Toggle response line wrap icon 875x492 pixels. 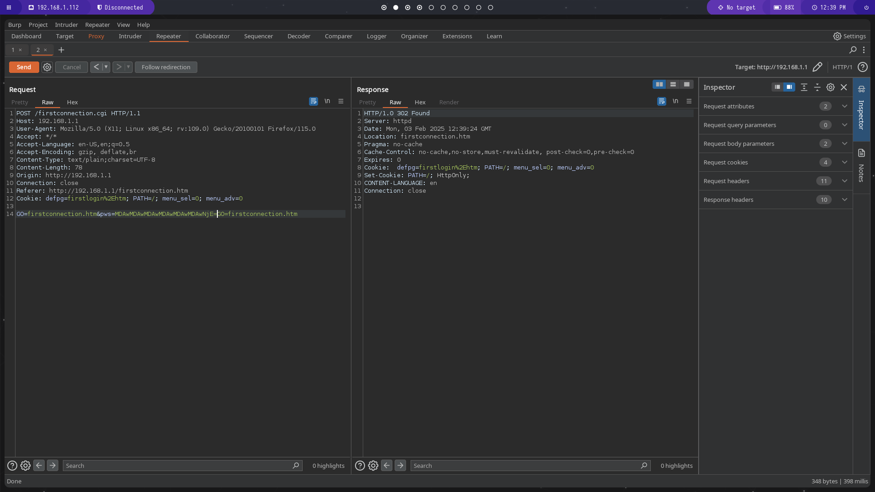pos(662,101)
